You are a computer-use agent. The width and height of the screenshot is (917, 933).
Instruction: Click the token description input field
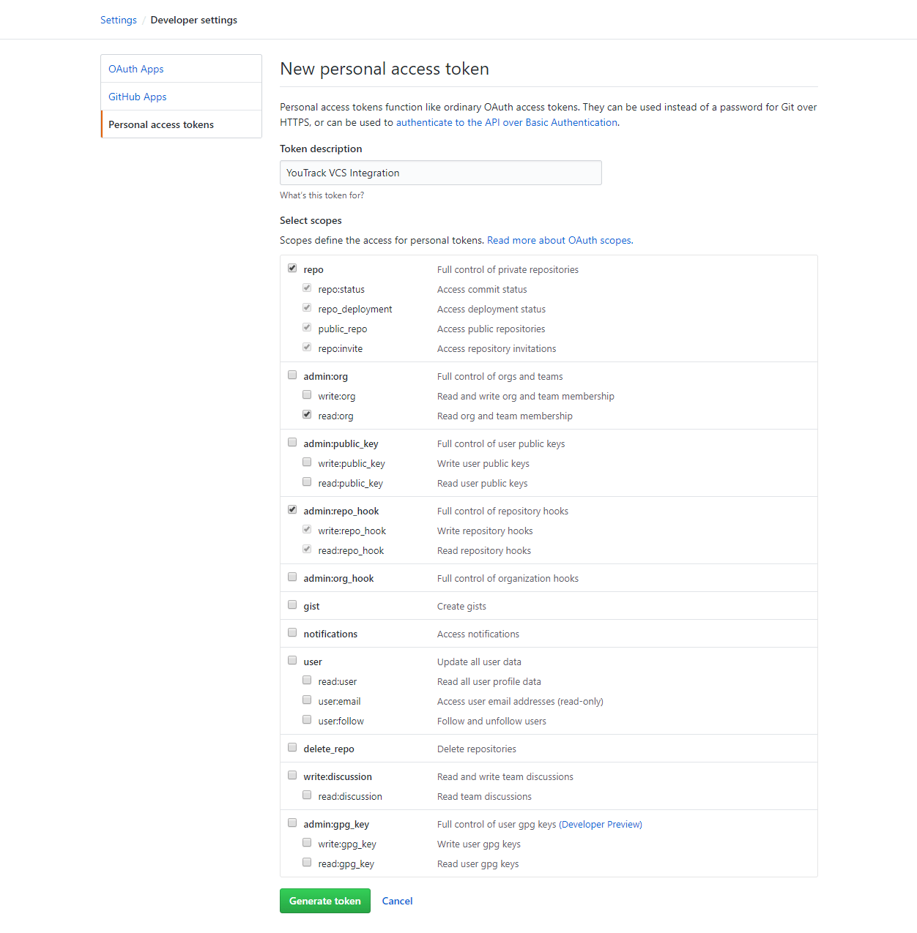pos(440,172)
